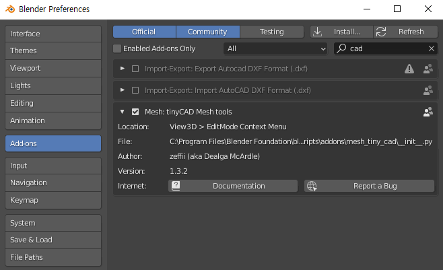
Task: Click the Refresh button
Action: 406,32
